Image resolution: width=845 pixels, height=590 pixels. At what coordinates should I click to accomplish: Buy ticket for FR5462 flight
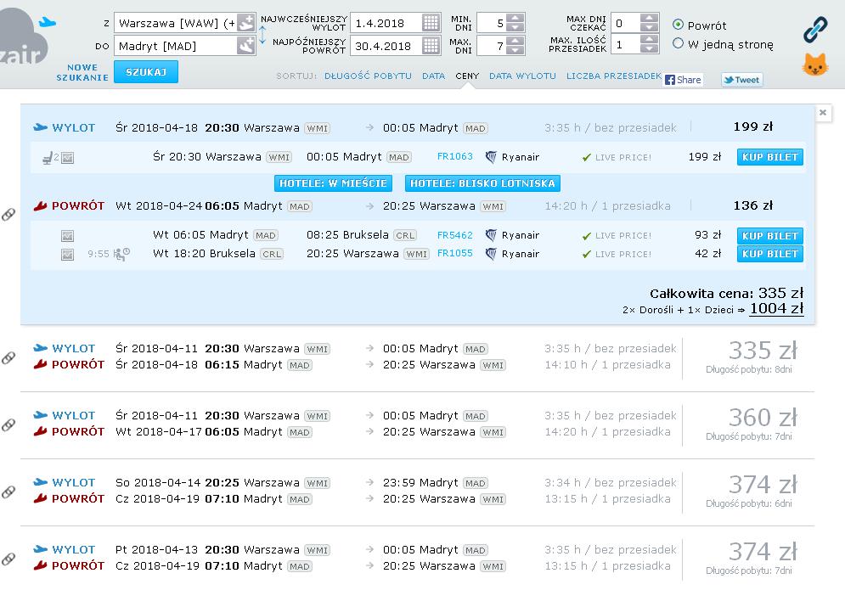point(769,235)
